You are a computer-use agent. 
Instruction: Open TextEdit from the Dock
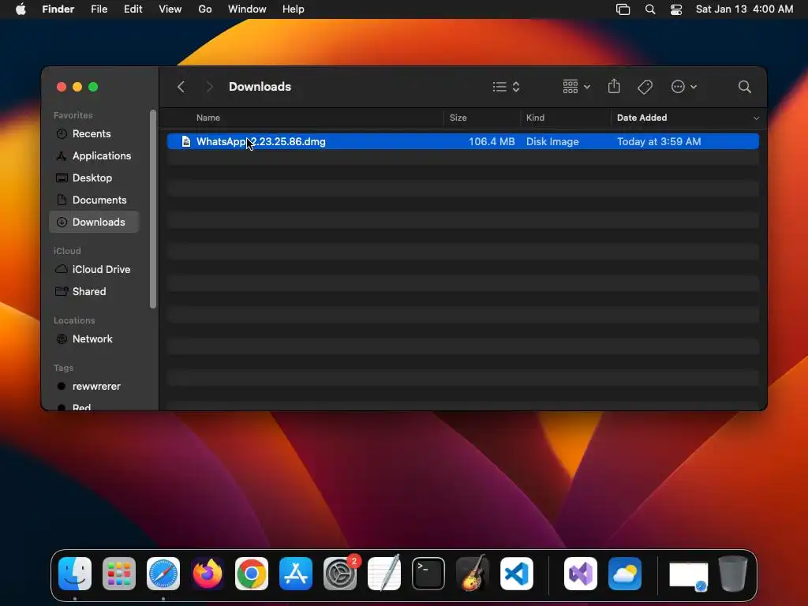click(x=384, y=573)
